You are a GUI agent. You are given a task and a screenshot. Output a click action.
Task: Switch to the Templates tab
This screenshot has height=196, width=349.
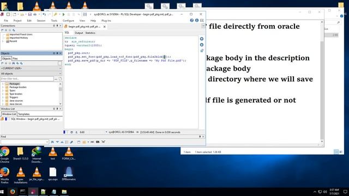pyautogui.click(x=24, y=114)
